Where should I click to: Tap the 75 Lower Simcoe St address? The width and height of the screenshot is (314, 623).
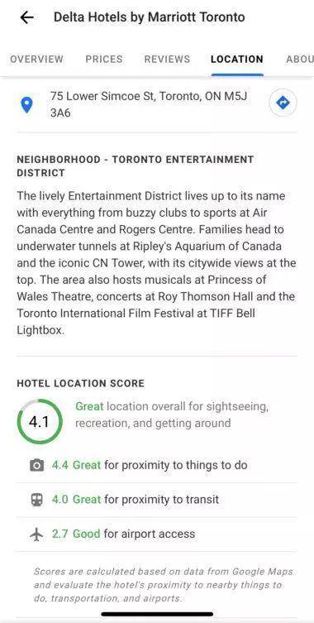150,104
